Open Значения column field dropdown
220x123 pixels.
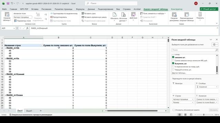(217, 87)
